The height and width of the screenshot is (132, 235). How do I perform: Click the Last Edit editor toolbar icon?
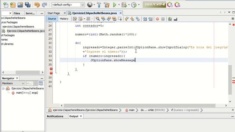75,19
